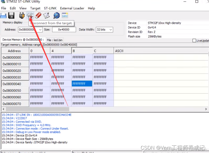Select address row 0x08000010
Image resolution: width=209 pixels, height=153 pixels.
tap(15, 64)
